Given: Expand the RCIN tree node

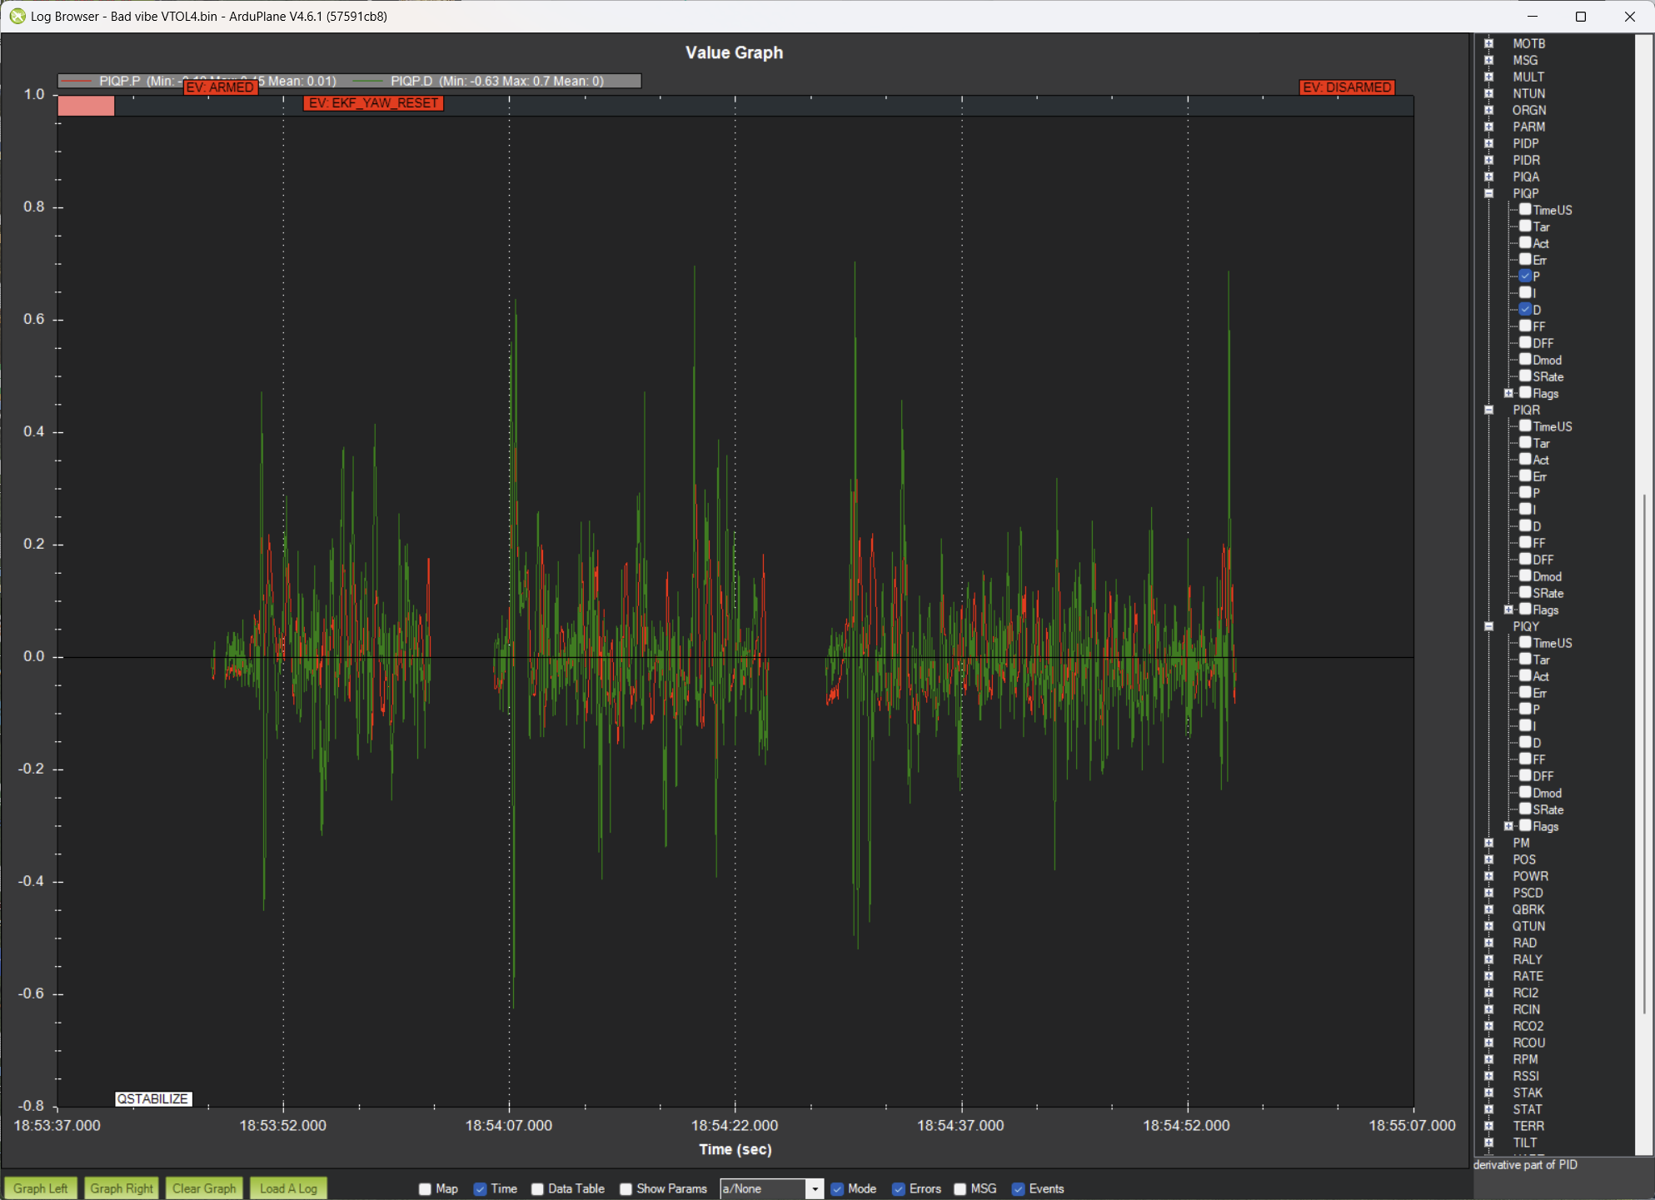Looking at the screenshot, I should tap(1489, 1009).
